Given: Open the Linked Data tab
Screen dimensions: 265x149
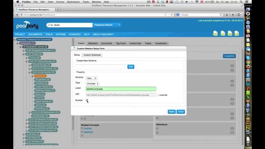Looking at the screenshot, I should pyautogui.click(x=135, y=43).
